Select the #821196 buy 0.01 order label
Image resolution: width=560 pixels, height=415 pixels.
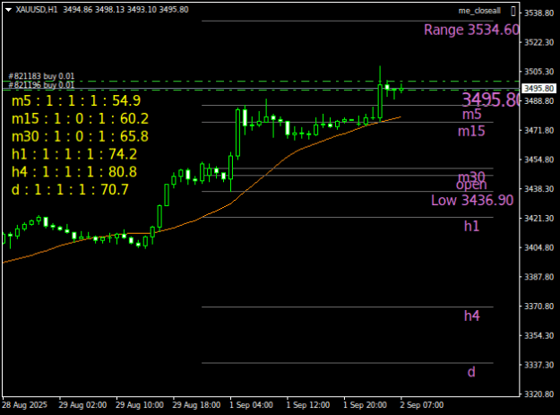tap(41, 85)
